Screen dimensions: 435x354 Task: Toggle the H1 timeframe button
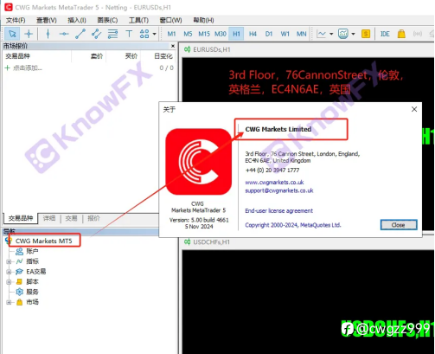click(x=236, y=34)
